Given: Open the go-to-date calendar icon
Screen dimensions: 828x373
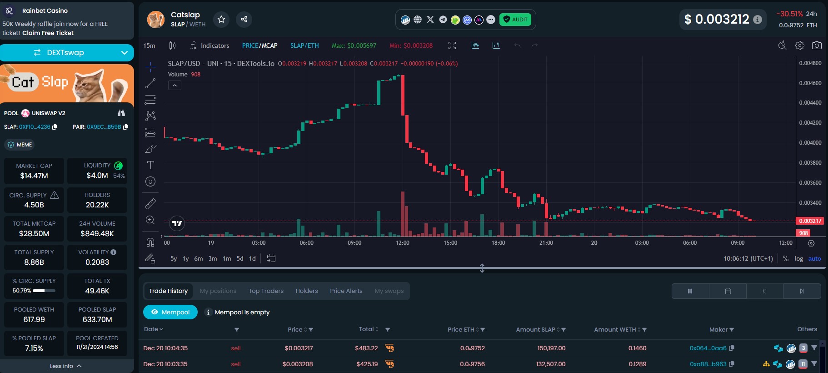Looking at the screenshot, I should tap(271, 258).
